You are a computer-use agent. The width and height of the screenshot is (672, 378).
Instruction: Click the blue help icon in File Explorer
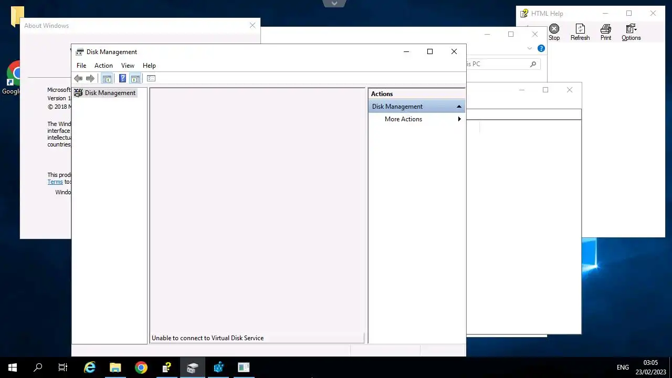tap(541, 48)
